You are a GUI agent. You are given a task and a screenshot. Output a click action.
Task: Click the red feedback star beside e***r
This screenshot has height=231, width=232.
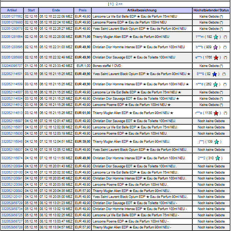[216, 57]
